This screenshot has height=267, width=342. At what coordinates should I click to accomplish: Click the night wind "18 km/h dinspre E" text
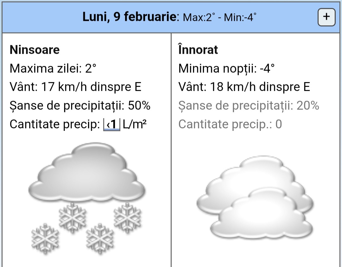[260, 87]
